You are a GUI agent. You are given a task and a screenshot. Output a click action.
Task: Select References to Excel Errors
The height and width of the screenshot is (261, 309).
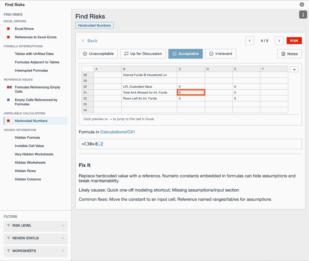(36, 37)
